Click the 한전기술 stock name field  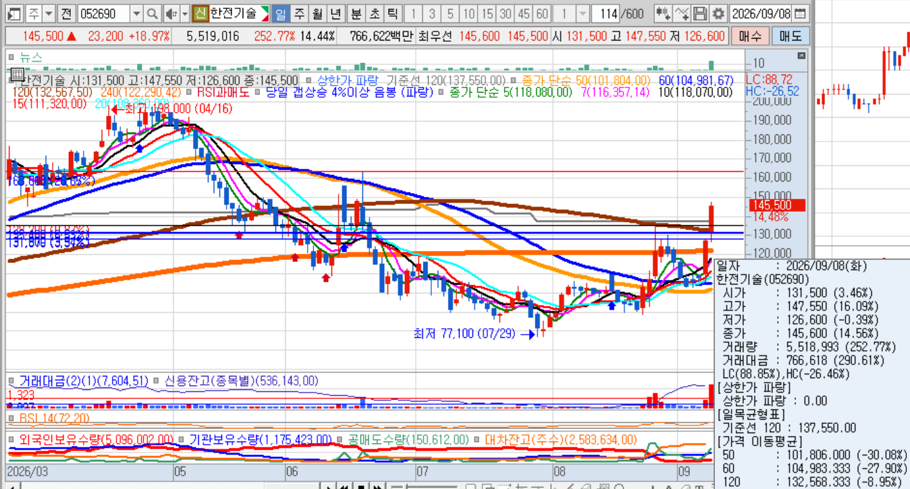pyautogui.click(x=234, y=13)
